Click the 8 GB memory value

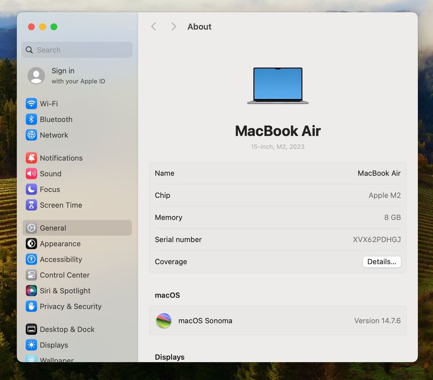392,217
